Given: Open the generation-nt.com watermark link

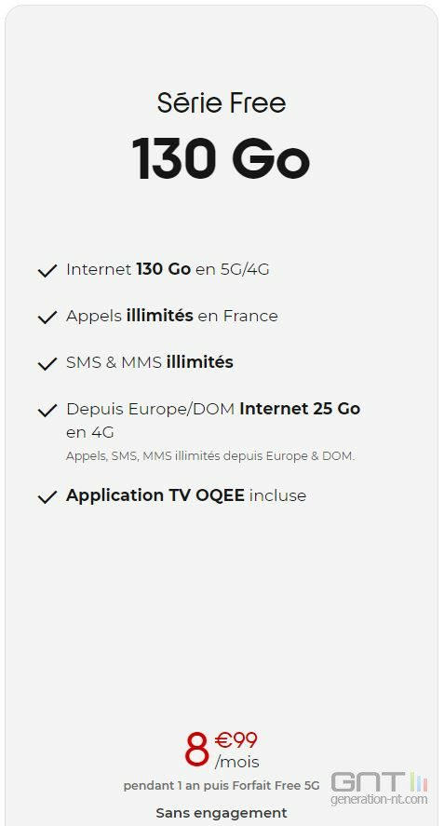Looking at the screenshot, I should click(379, 800).
